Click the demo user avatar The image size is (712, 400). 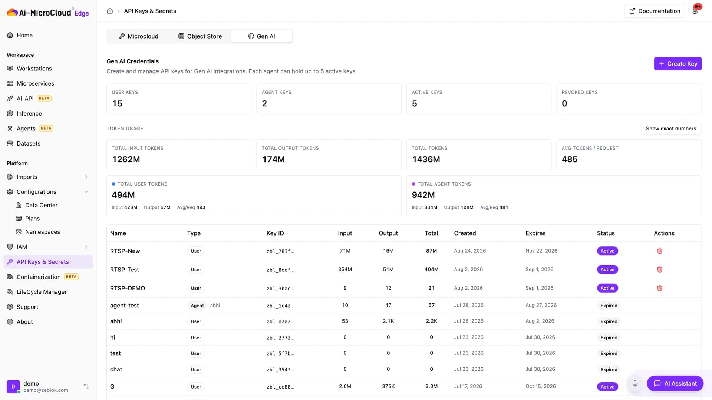click(x=13, y=387)
